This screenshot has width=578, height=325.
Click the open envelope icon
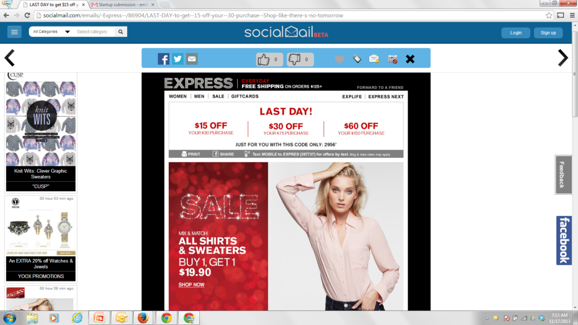374,59
